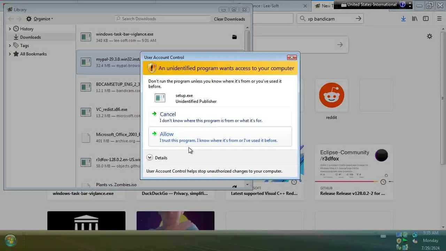Open Latest supported Visual C++ card

tap(265, 193)
